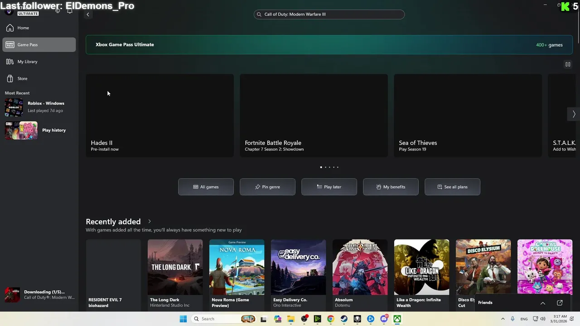
Task: Open The Long Dark game tile
Action: pyautogui.click(x=175, y=275)
